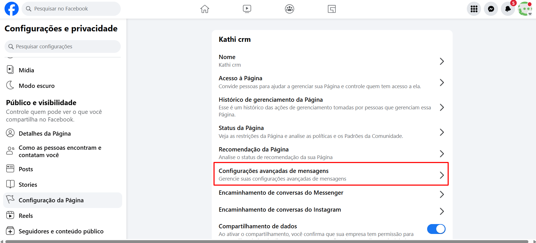Open the Video tab icon
536x243 pixels.
pos(247,9)
